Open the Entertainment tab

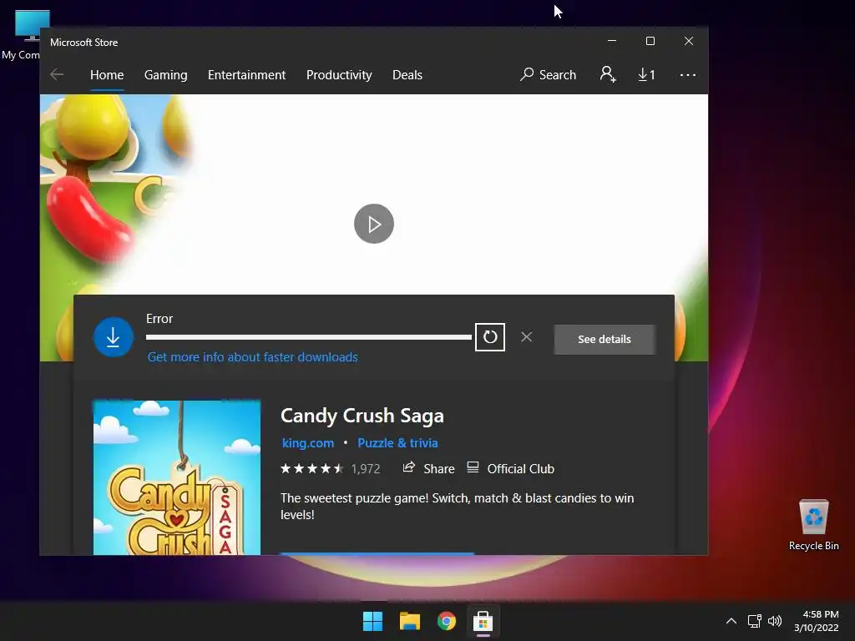(246, 74)
